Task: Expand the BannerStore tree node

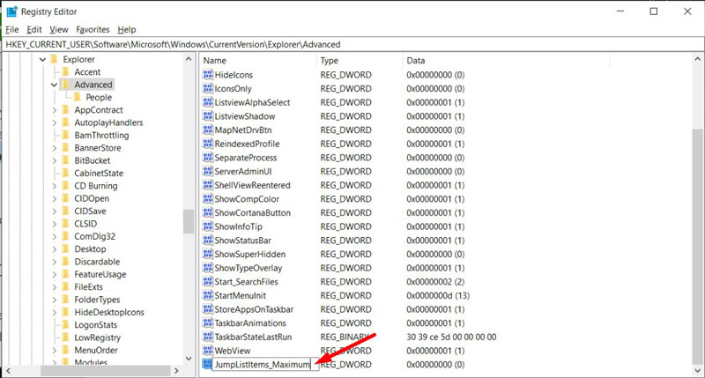Action: (x=55, y=148)
